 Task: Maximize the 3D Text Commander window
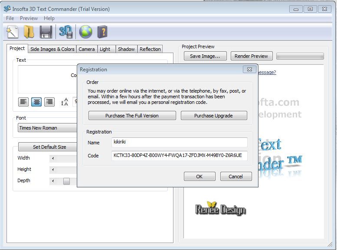(x=310, y=9)
